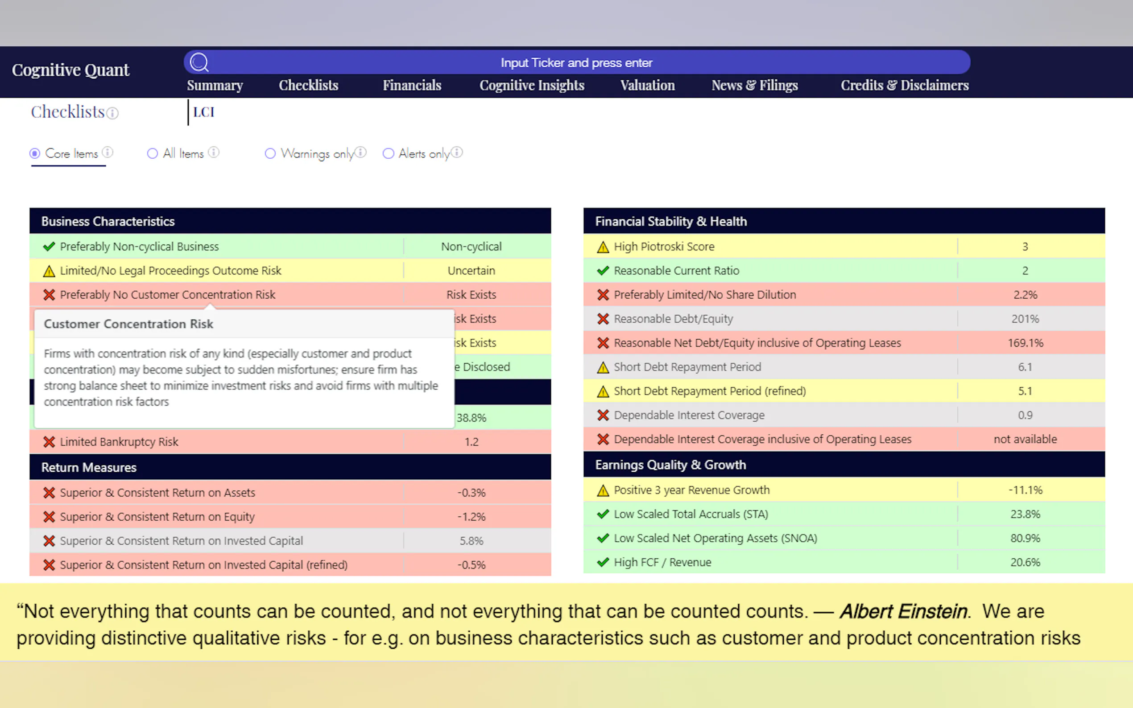Click the ticker input search field

coord(576,63)
